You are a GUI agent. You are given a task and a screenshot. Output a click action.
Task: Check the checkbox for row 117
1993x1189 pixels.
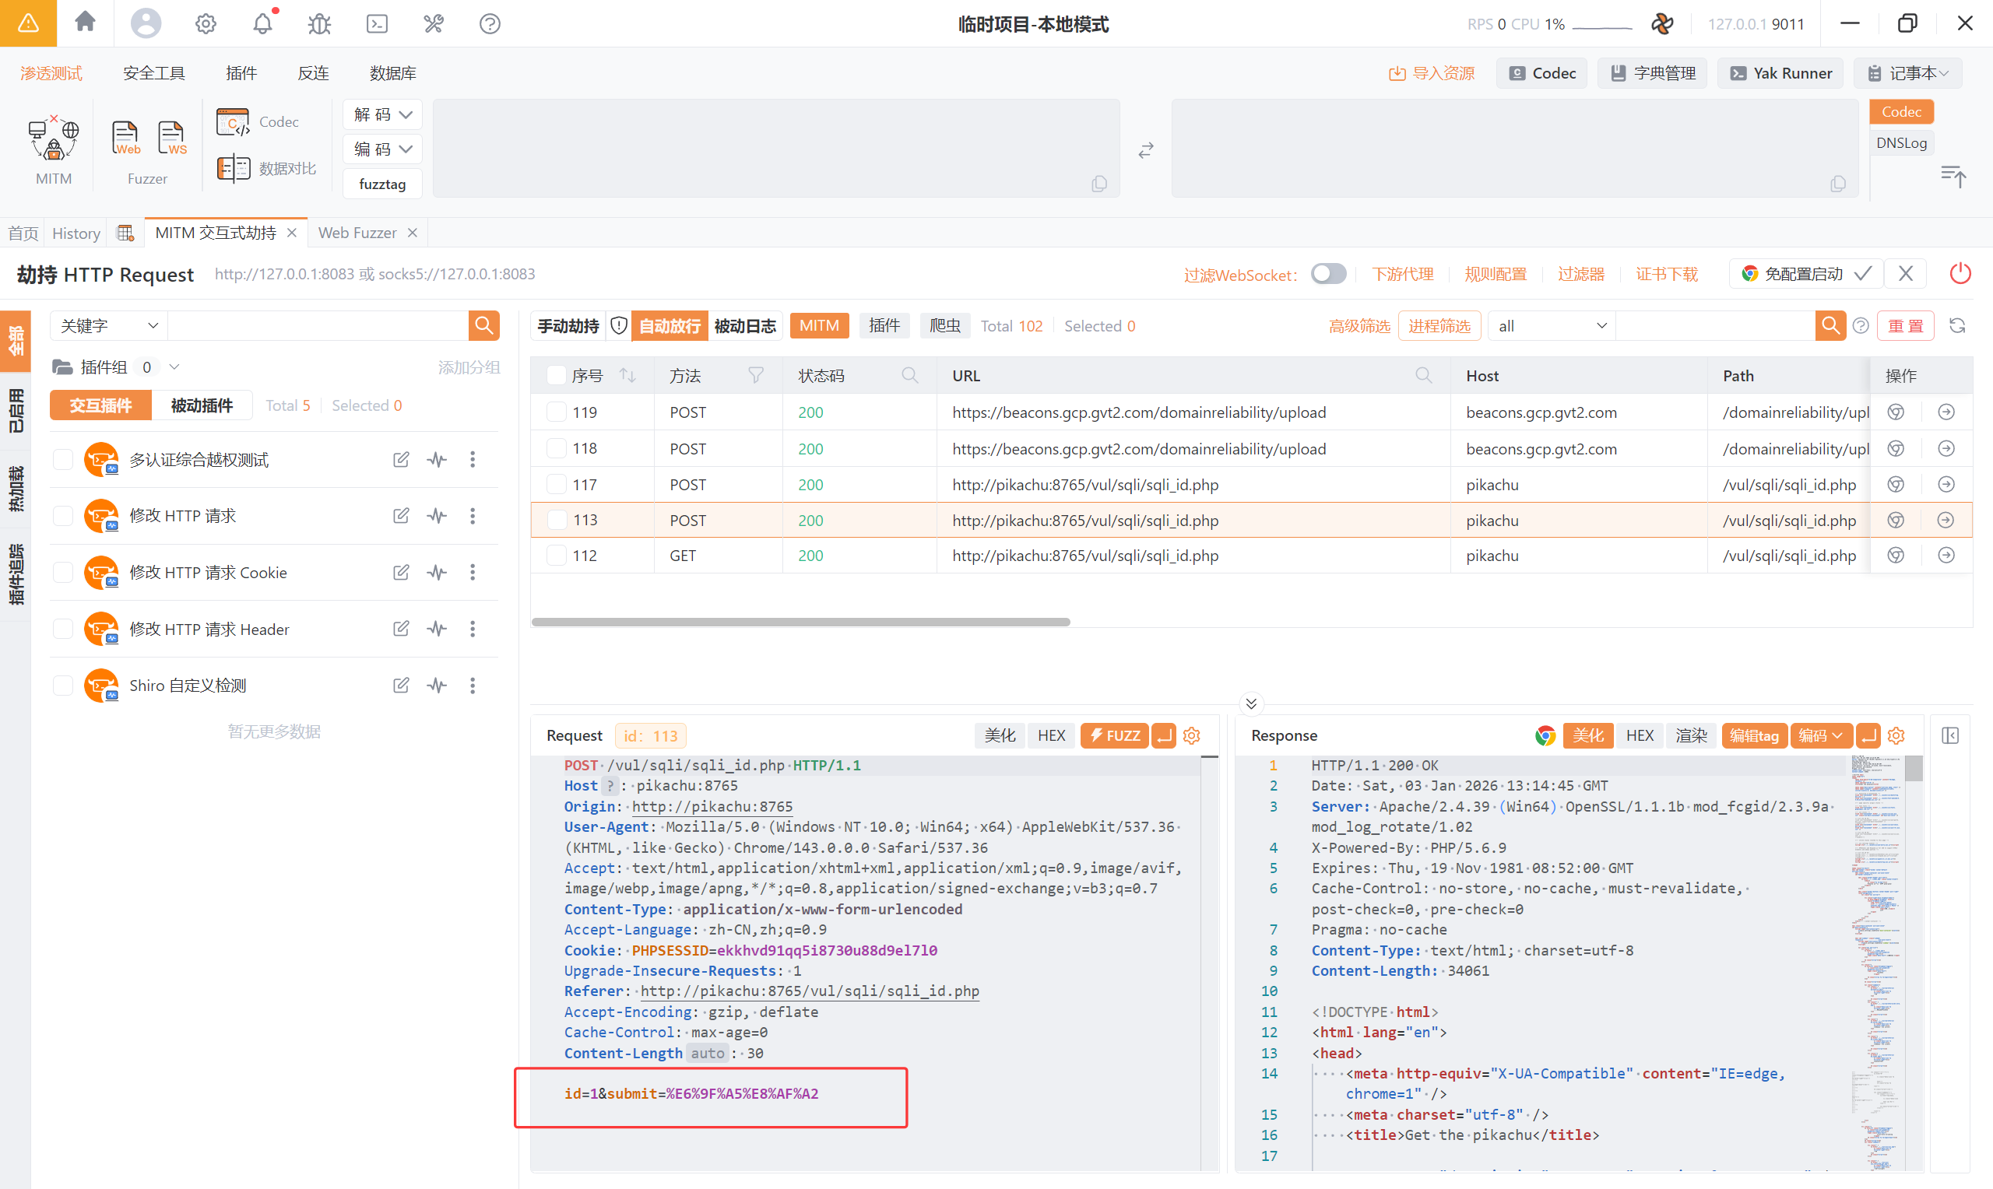click(x=556, y=485)
